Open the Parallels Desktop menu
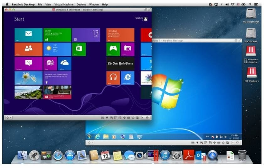 point(23,4)
